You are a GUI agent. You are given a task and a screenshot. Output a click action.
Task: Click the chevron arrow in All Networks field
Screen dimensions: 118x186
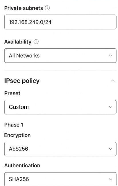point(111,55)
